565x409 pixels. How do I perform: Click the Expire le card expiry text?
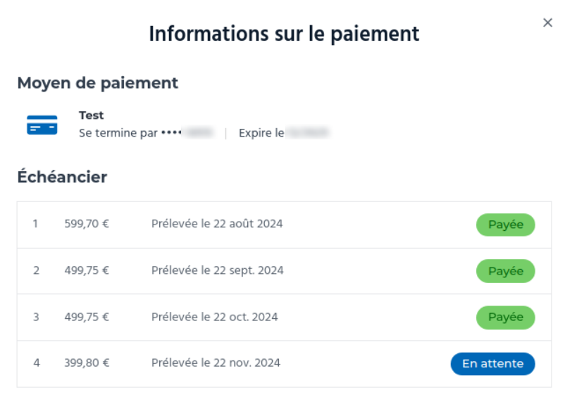[x=284, y=133]
